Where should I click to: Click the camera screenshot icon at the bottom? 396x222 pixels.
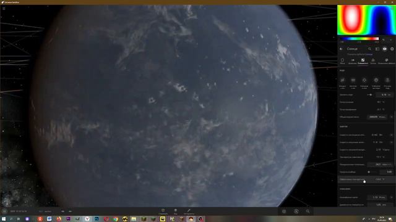pos(296,212)
